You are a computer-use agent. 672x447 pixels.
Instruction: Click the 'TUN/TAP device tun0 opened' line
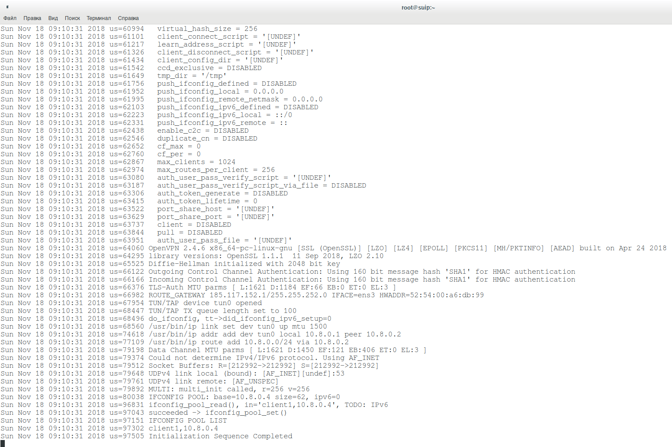205,303
